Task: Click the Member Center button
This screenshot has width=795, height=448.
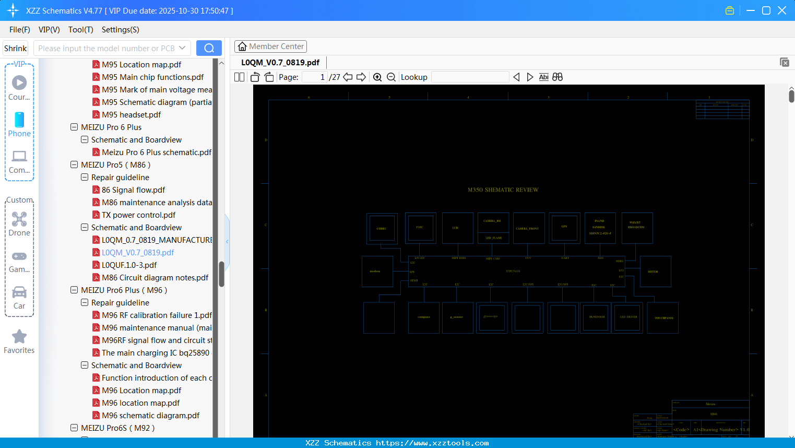Action: pyautogui.click(x=270, y=46)
